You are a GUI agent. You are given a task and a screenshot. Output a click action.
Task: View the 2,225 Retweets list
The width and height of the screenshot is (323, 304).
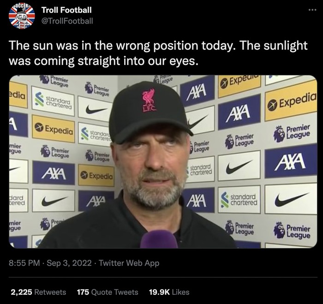(38, 292)
